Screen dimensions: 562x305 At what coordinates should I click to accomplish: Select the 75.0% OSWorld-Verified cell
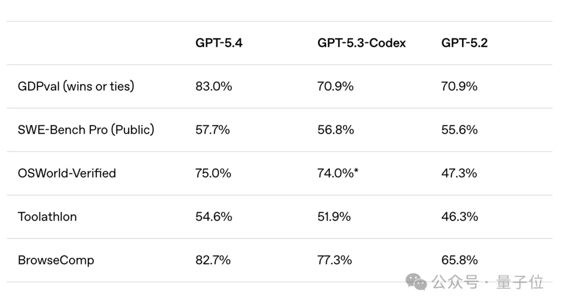click(213, 173)
